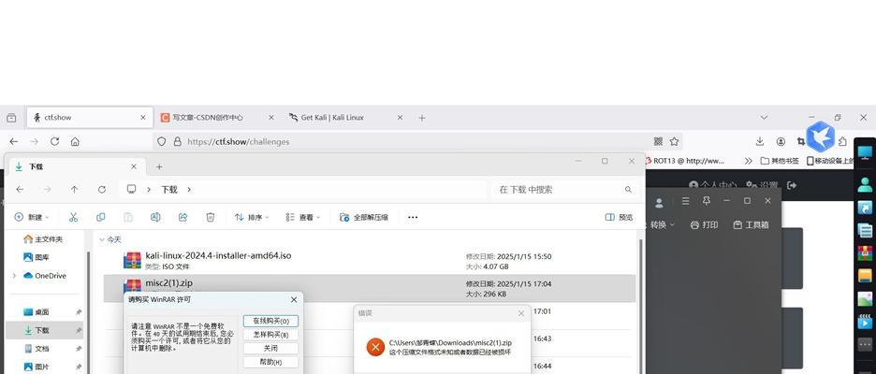Image resolution: width=876 pixels, height=374 pixels.
Task: Click the Firefox tab list icon
Action: [11, 118]
